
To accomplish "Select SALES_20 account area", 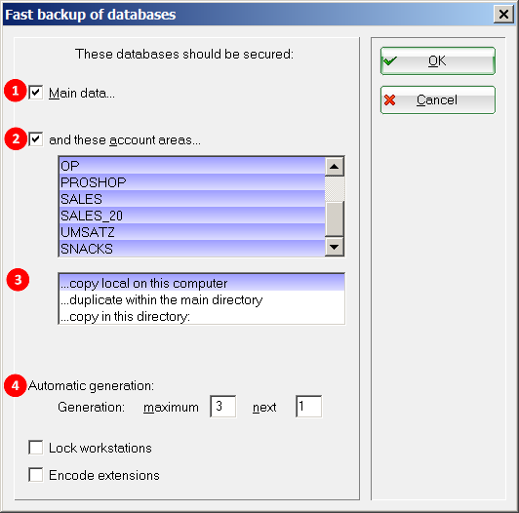I will point(192,216).
